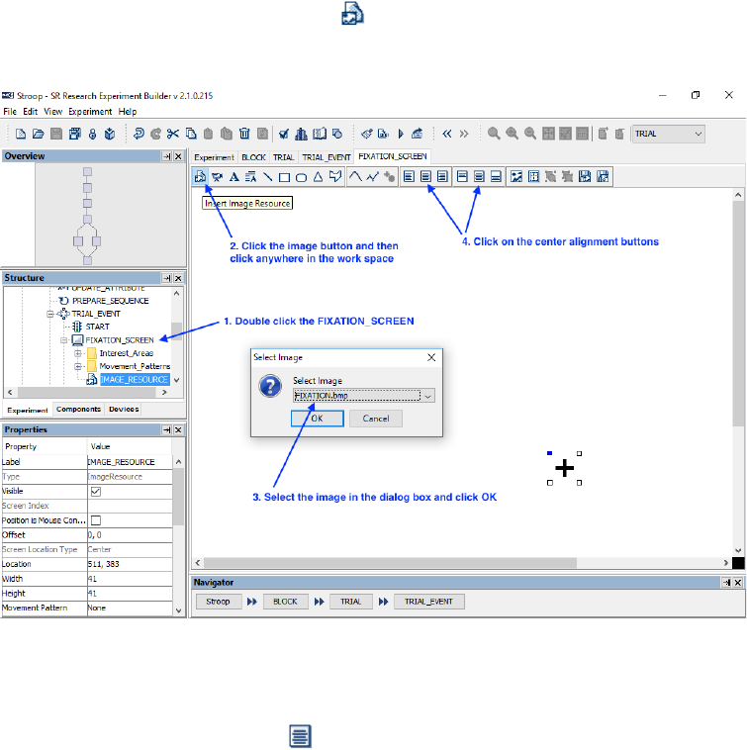Click the Stroop button in Navigator

coord(218,602)
